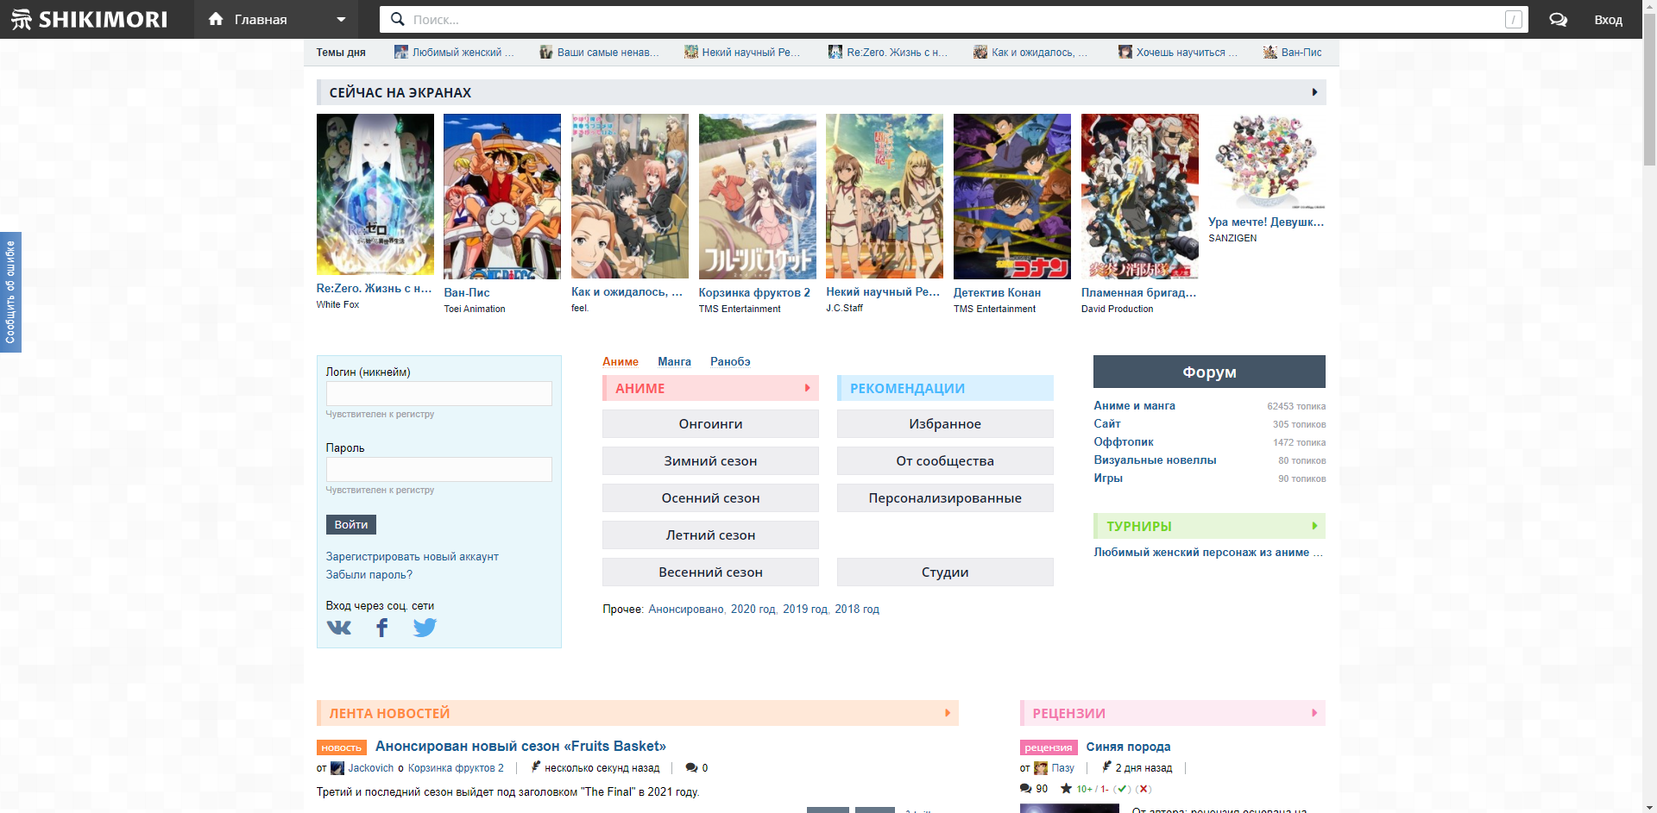This screenshot has height=813, width=1657.
Task: Click Вход in the top bar
Action: pos(1608,20)
